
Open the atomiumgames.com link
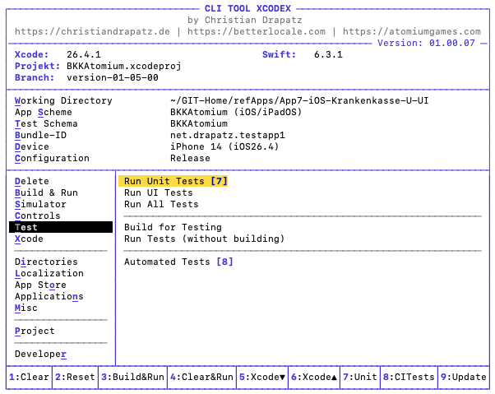tap(412, 31)
